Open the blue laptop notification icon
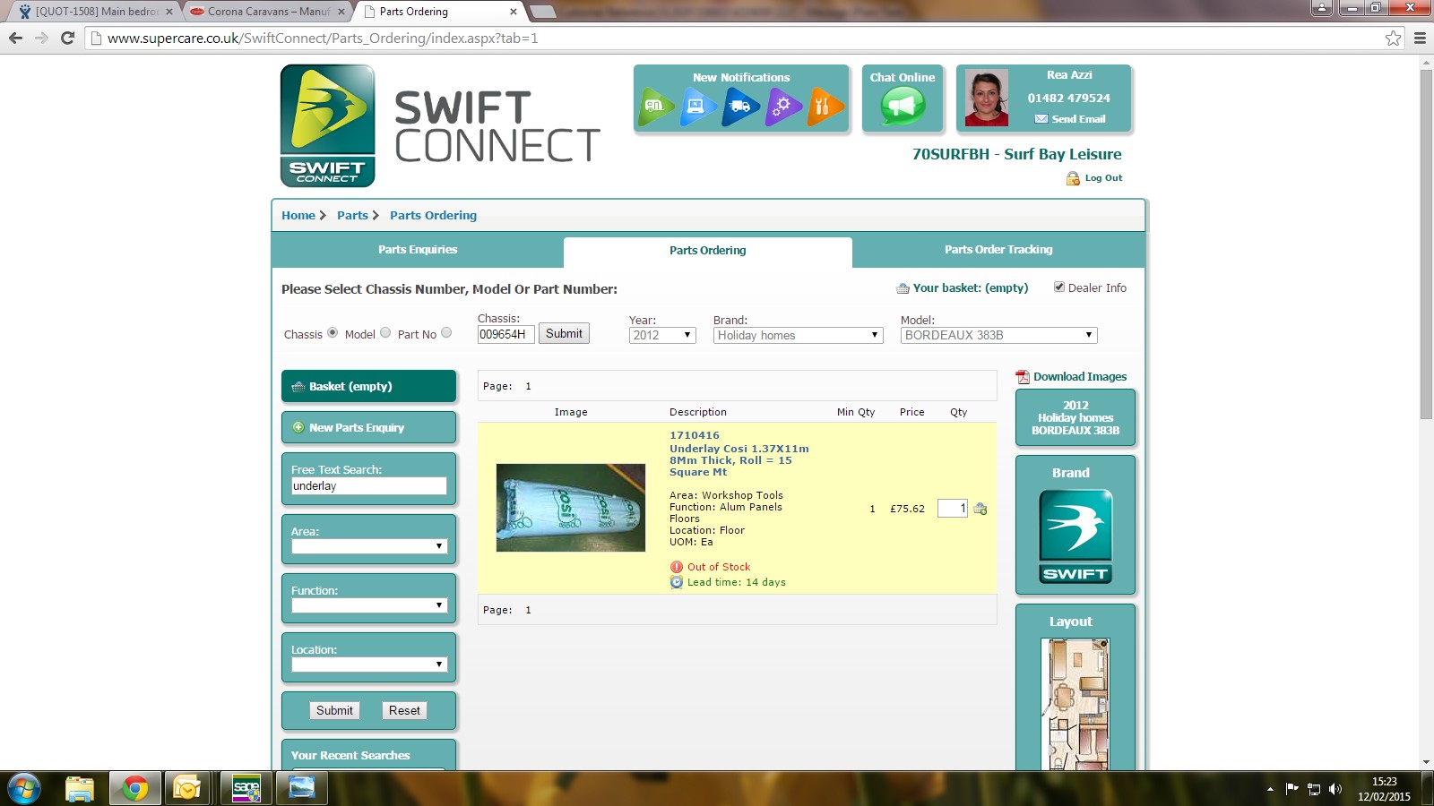The image size is (1434, 806). click(x=697, y=107)
